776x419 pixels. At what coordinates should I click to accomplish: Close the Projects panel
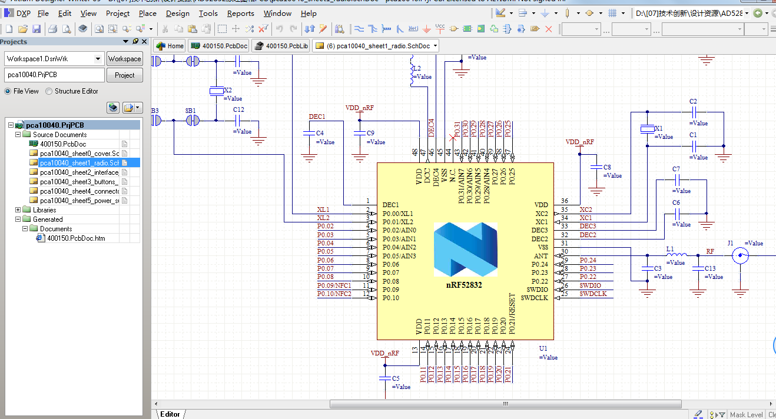(145, 41)
